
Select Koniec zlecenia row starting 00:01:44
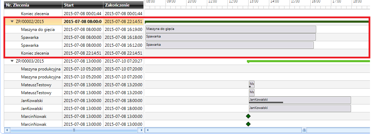pos(74,14)
